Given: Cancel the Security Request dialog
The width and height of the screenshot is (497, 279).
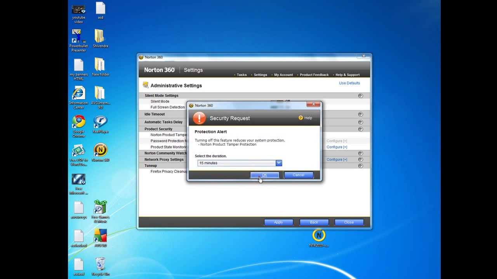Looking at the screenshot, I should (298, 175).
